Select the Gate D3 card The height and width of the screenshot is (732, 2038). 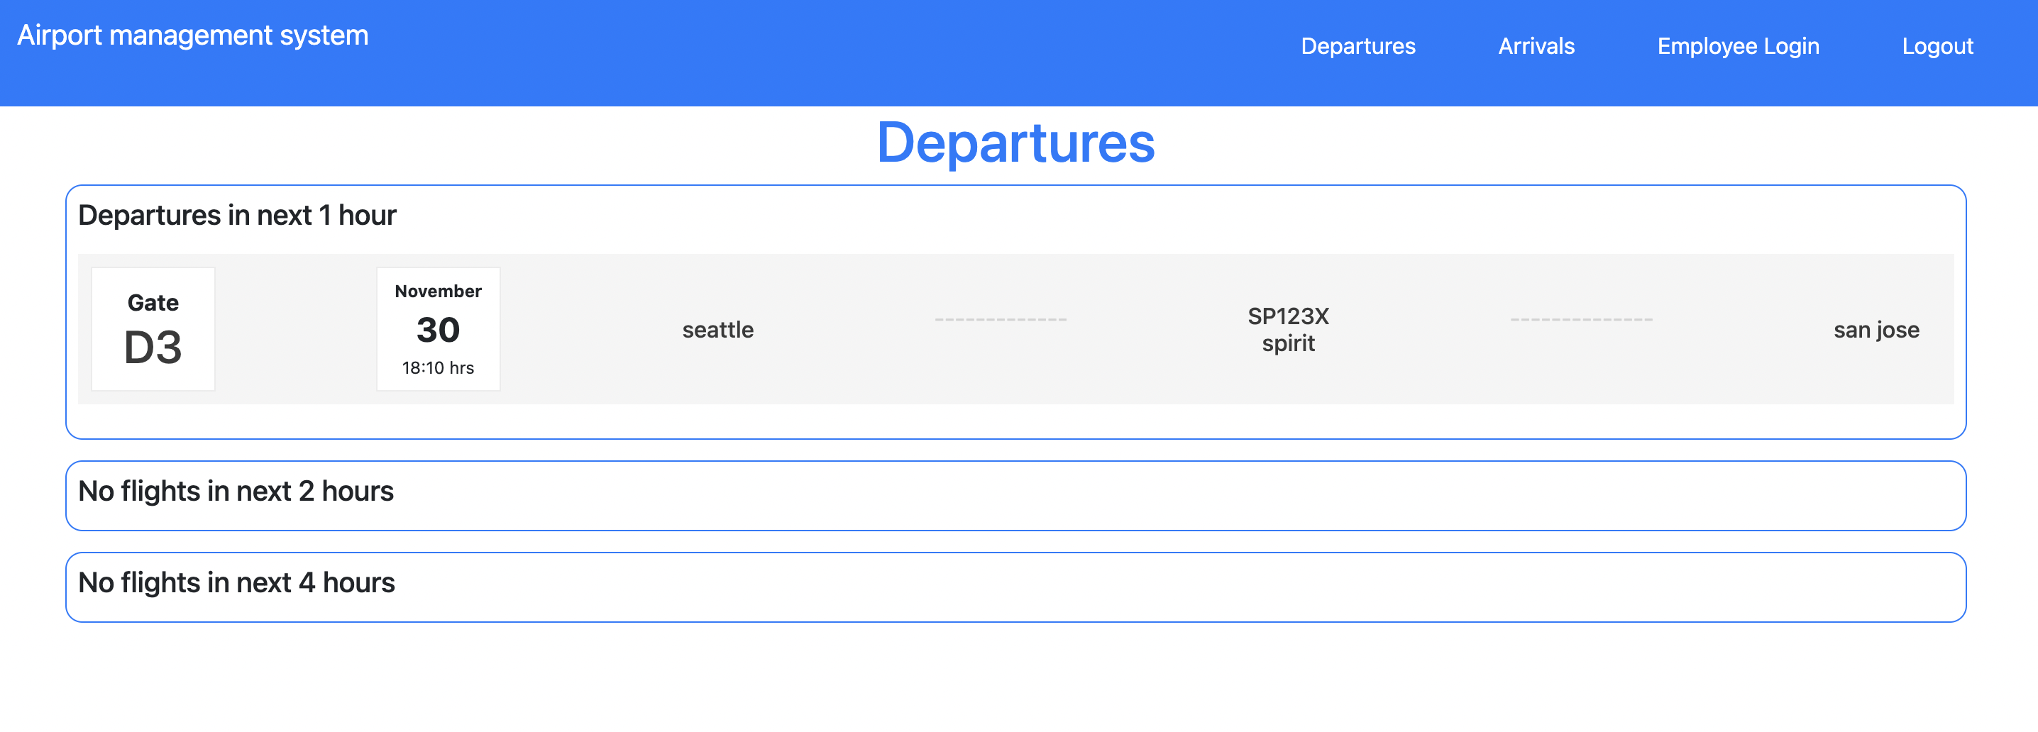tap(153, 328)
